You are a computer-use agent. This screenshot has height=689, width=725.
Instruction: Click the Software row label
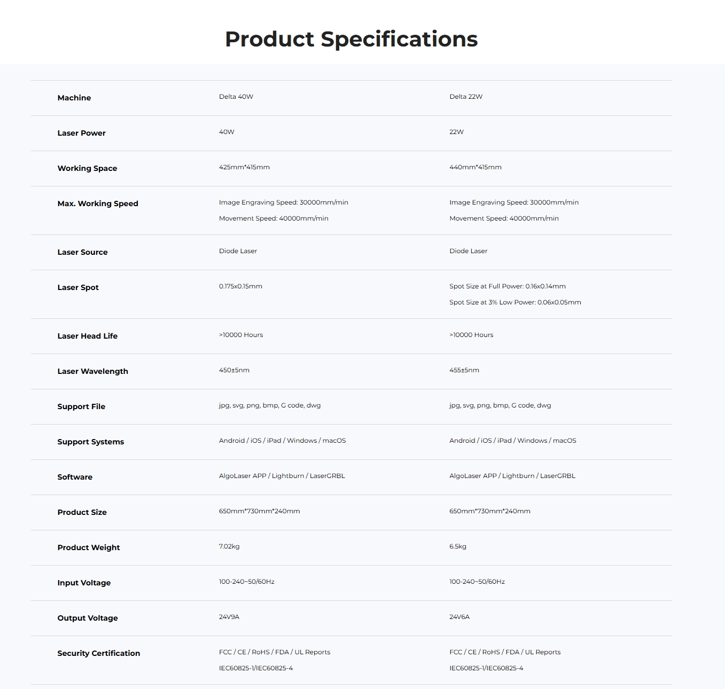pos(75,477)
